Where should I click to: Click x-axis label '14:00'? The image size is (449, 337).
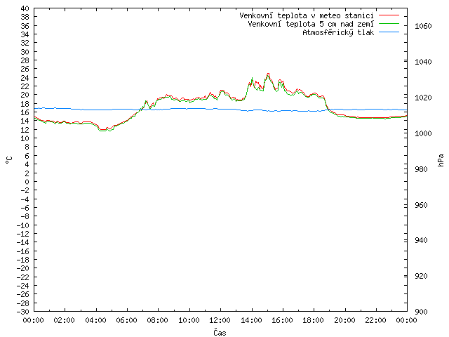point(251,320)
